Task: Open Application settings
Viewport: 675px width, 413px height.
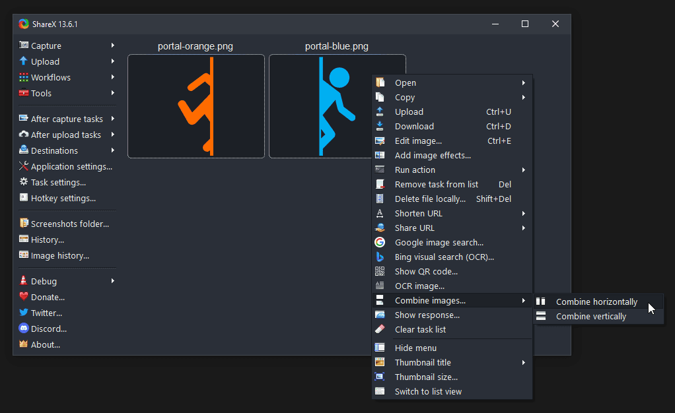Action: click(71, 166)
